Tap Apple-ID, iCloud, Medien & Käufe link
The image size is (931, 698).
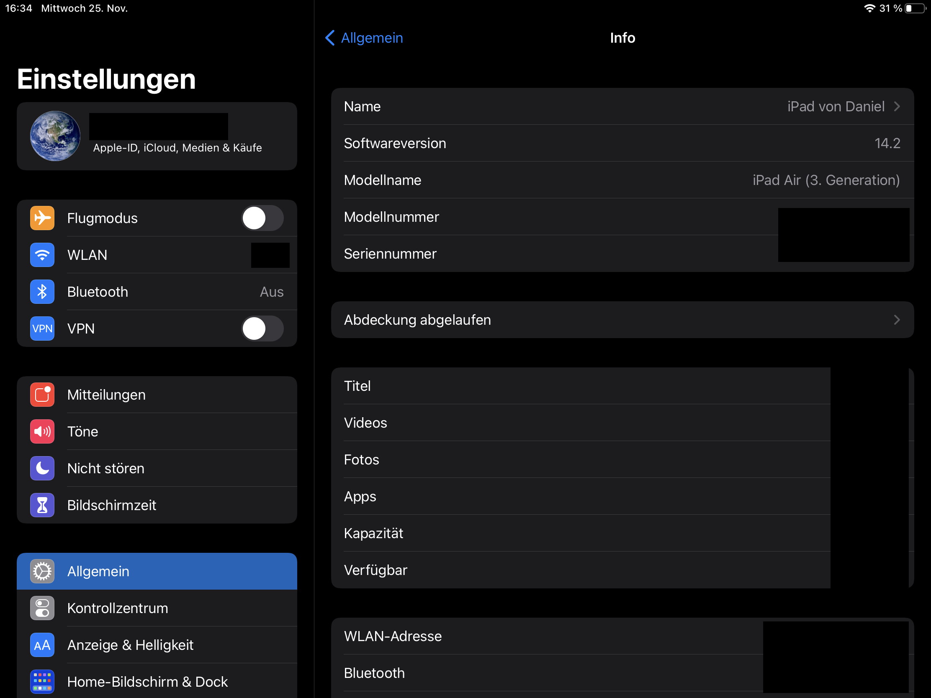[x=177, y=148]
